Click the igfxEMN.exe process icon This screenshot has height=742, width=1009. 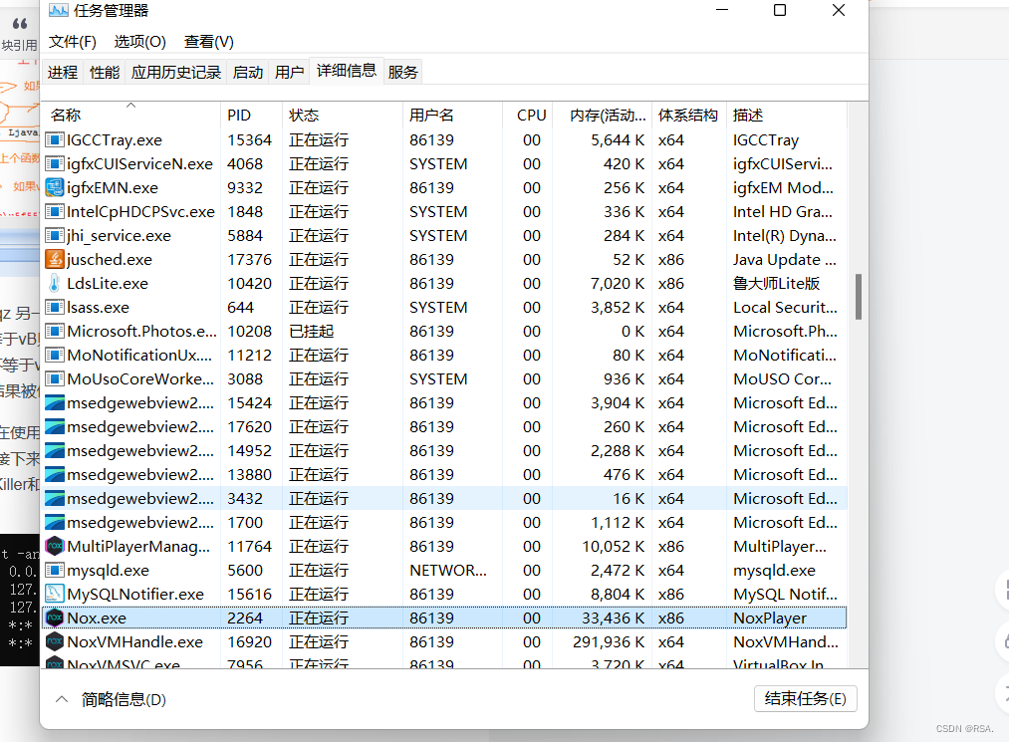[55, 187]
